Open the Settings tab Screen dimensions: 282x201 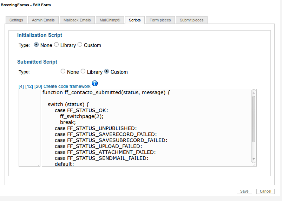16,20
